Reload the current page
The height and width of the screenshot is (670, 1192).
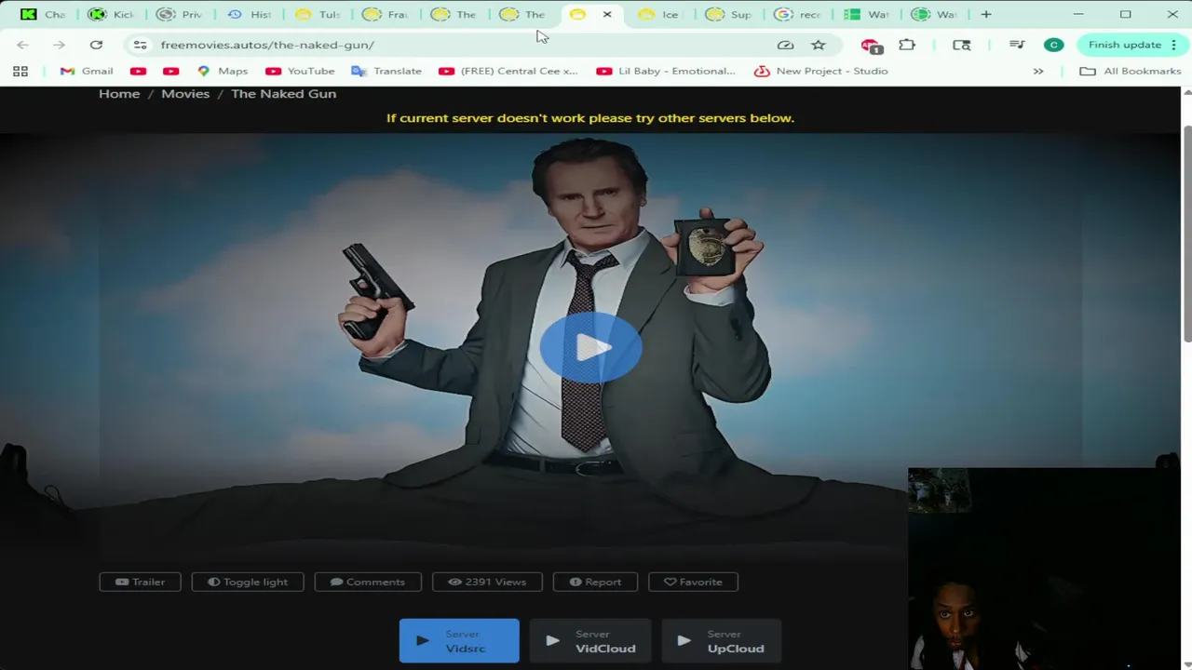click(96, 45)
